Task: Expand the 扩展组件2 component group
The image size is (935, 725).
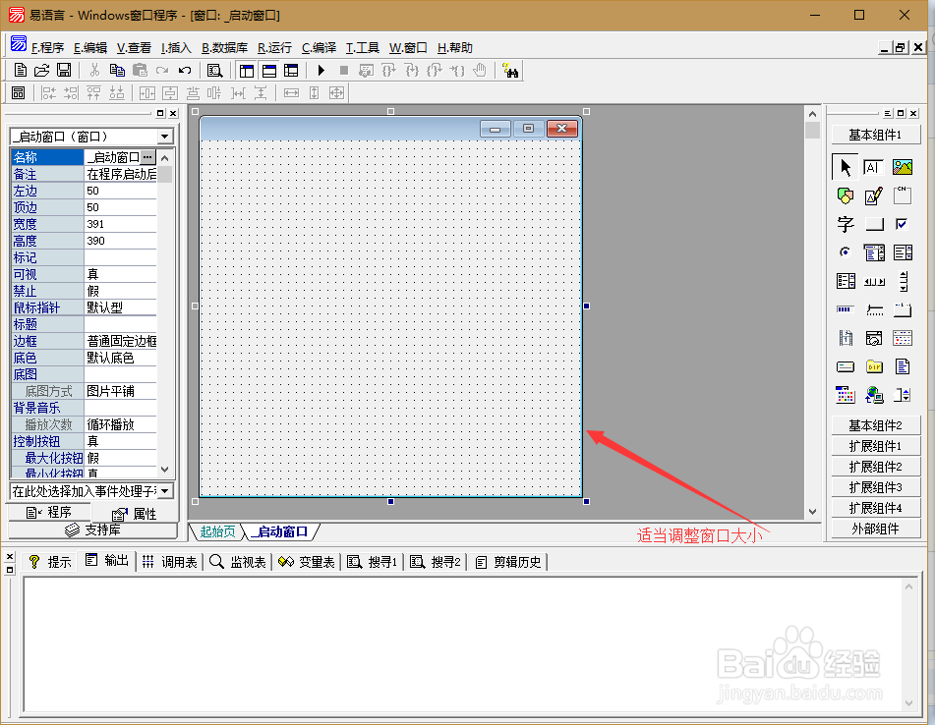Action: 875,467
